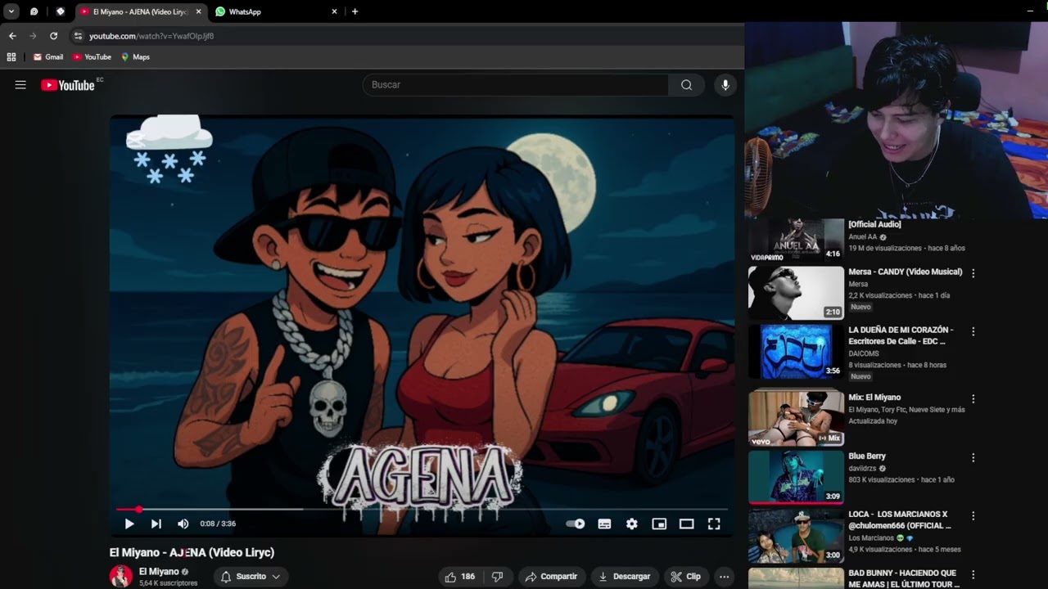Open the Mersa - CANDY video title
This screenshot has height=589, width=1048.
(906, 272)
